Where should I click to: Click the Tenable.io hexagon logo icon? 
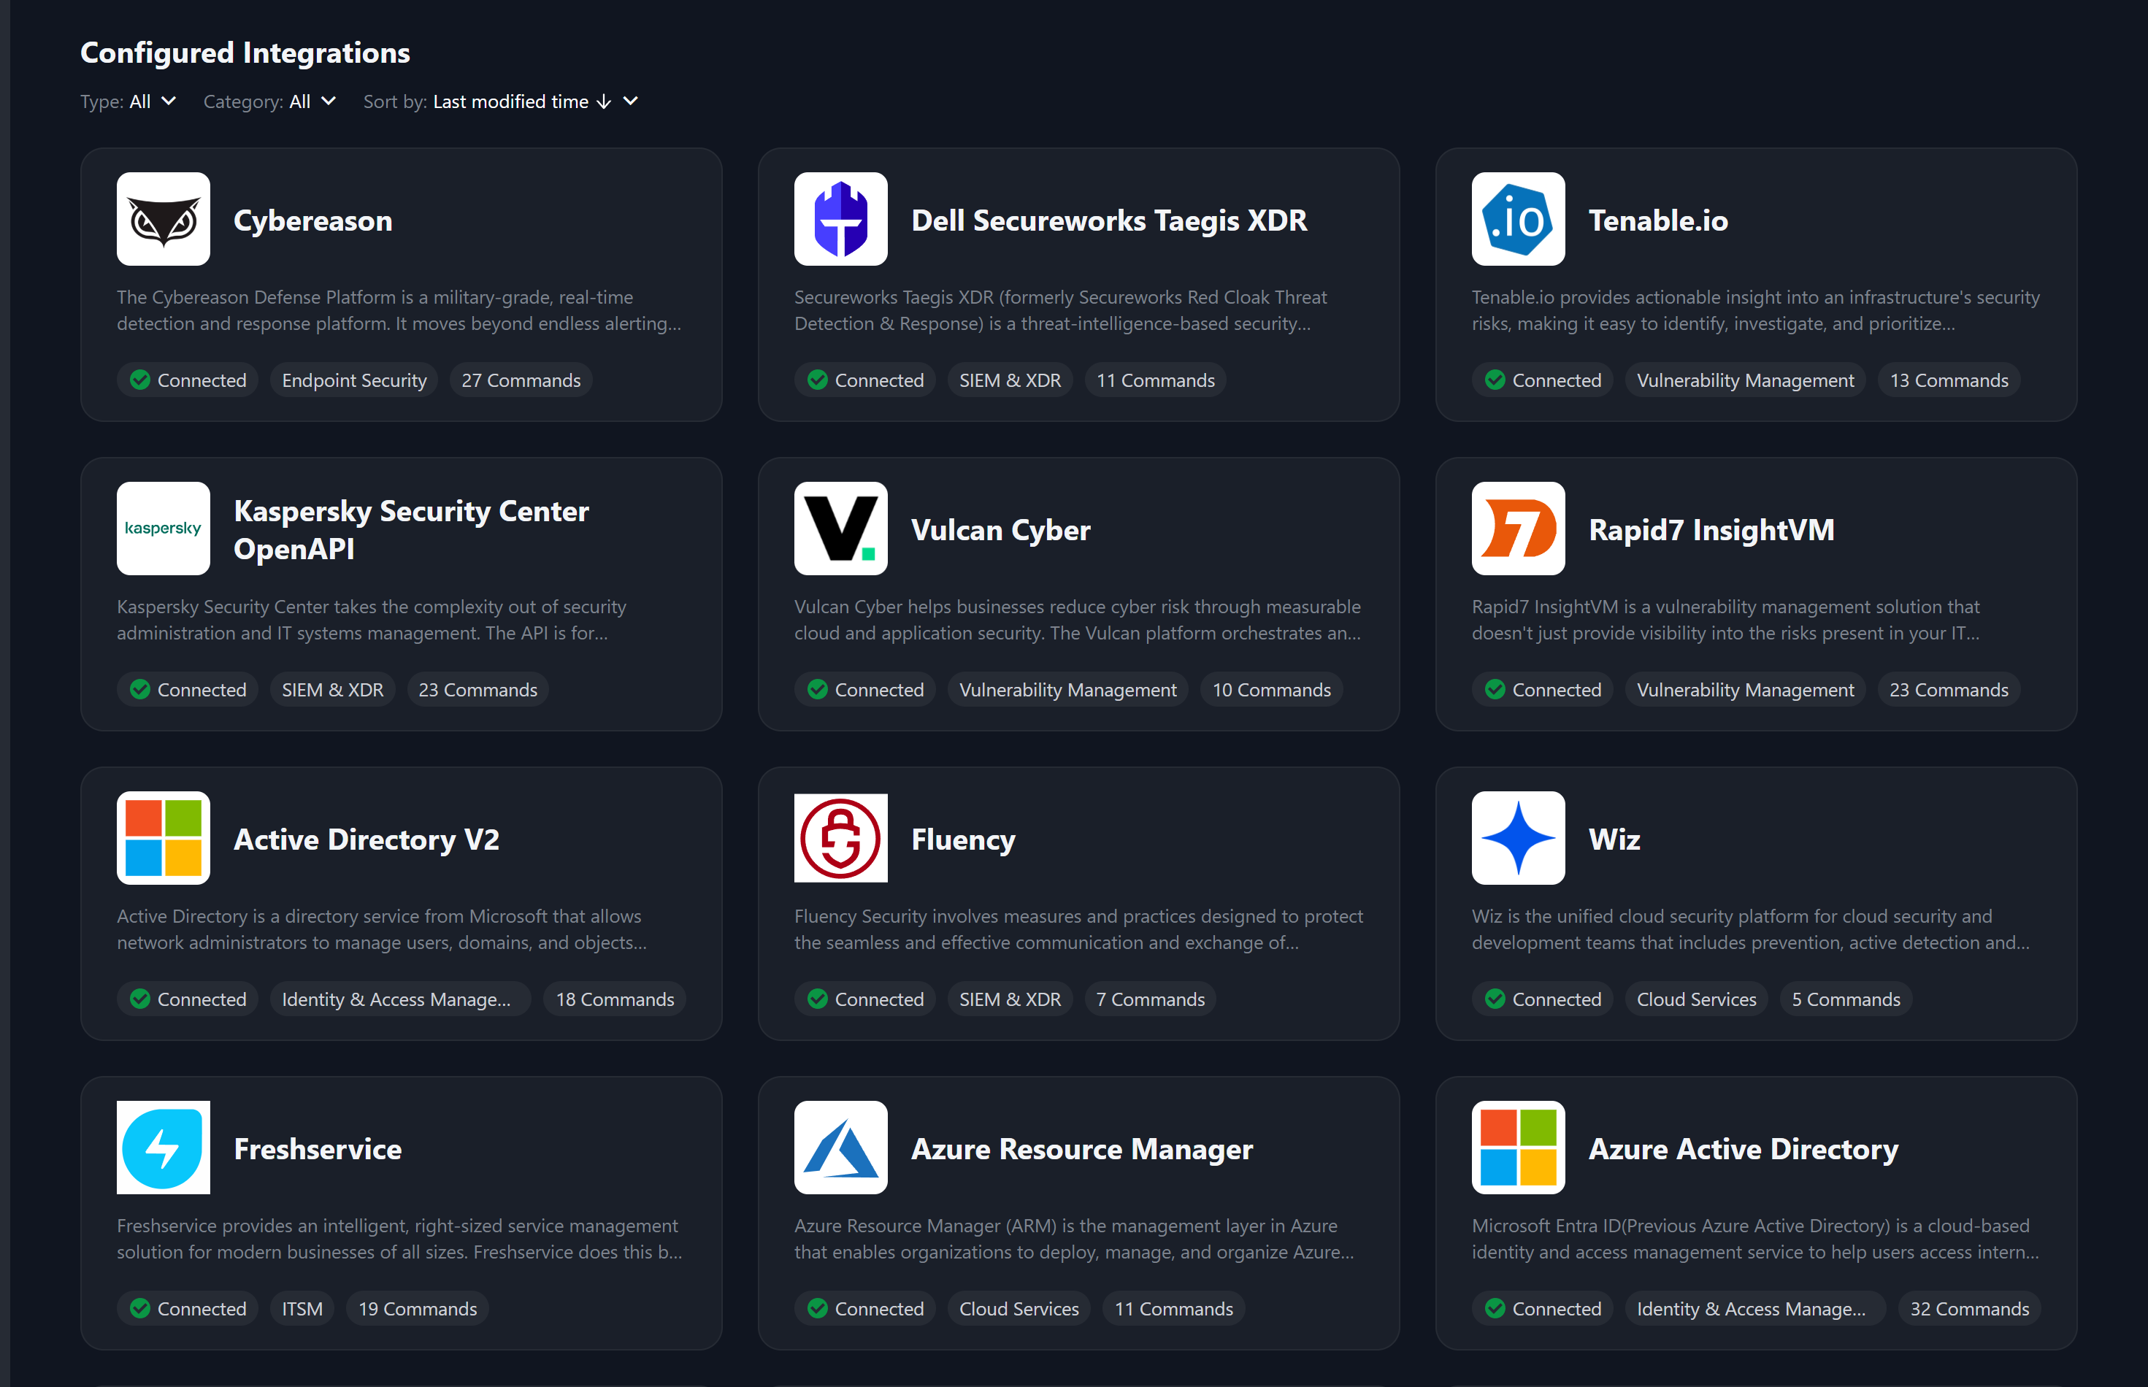pyautogui.click(x=1518, y=219)
